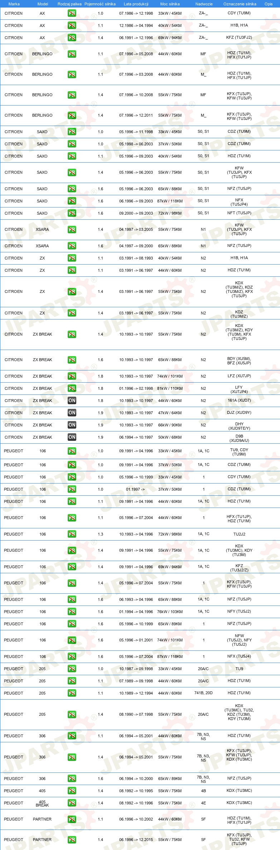The width and height of the screenshot is (280, 850).
Task: Click PB icon in Peugeot 205 TU9 row
Action: click(72, 669)
